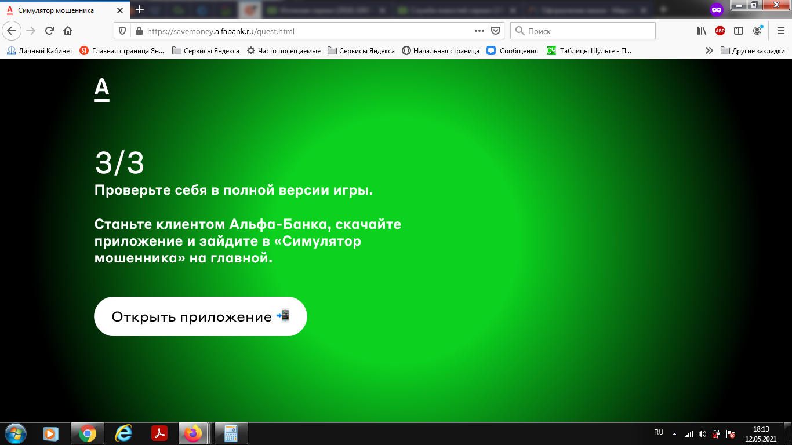The width and height of the screenshot is (792, 445).
Task: Click the private browsing mask icon
Action: click(x=717, y=9)
